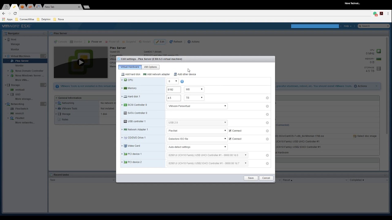Select vmnic0 under Networking
Viewport: 392px width, 220px height.
click(19, 113)
